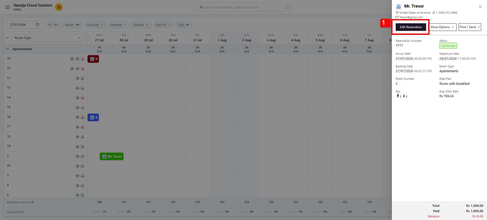Click the Confirmed status badge
This screenshot has width=487, height=220.
click(448, 46)
